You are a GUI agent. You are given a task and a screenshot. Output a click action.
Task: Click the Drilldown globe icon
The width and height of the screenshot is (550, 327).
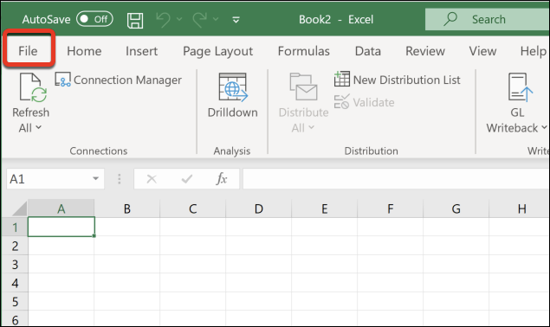pyautogui.click(x=233, y=87)
